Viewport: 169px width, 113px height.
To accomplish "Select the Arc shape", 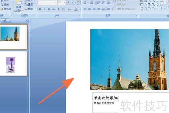I will (150, 8).
